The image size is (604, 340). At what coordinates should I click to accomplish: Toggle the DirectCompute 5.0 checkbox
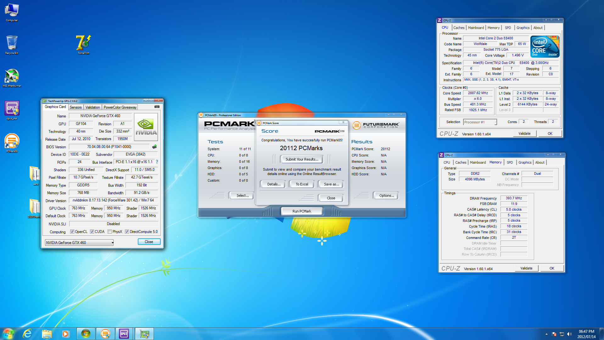tap(127, 232)
